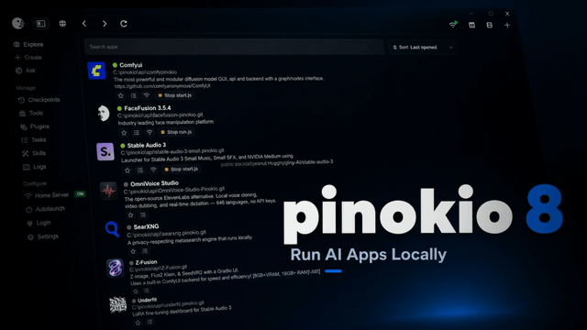The height and width of the screenshot is (330, 587).
Task: Star the FaceFusion app
Action: click(124, 133)
